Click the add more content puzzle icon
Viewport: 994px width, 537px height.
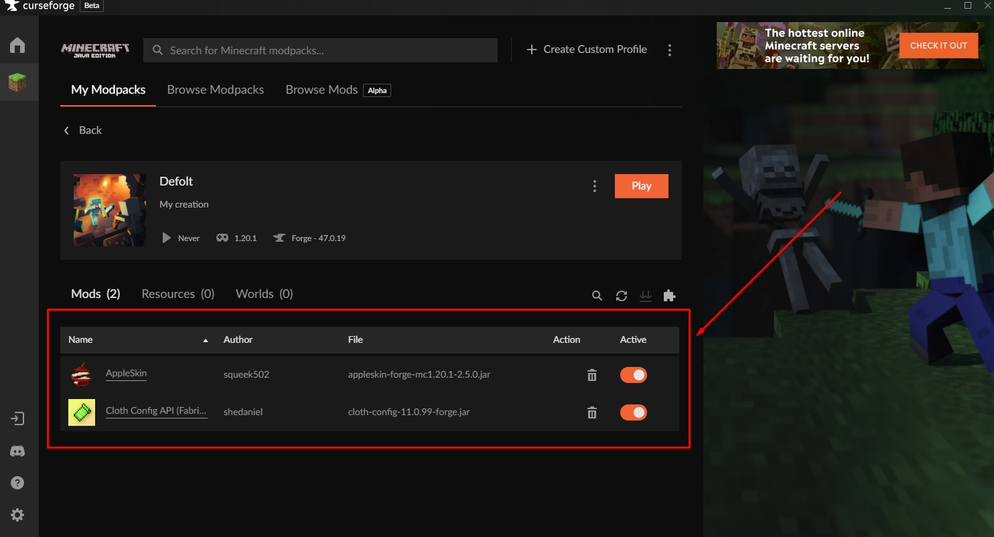(x=669, y=295)
